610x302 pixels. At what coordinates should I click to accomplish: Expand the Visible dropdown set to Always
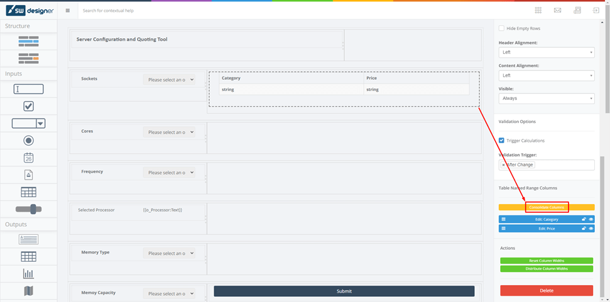point(546,99)
